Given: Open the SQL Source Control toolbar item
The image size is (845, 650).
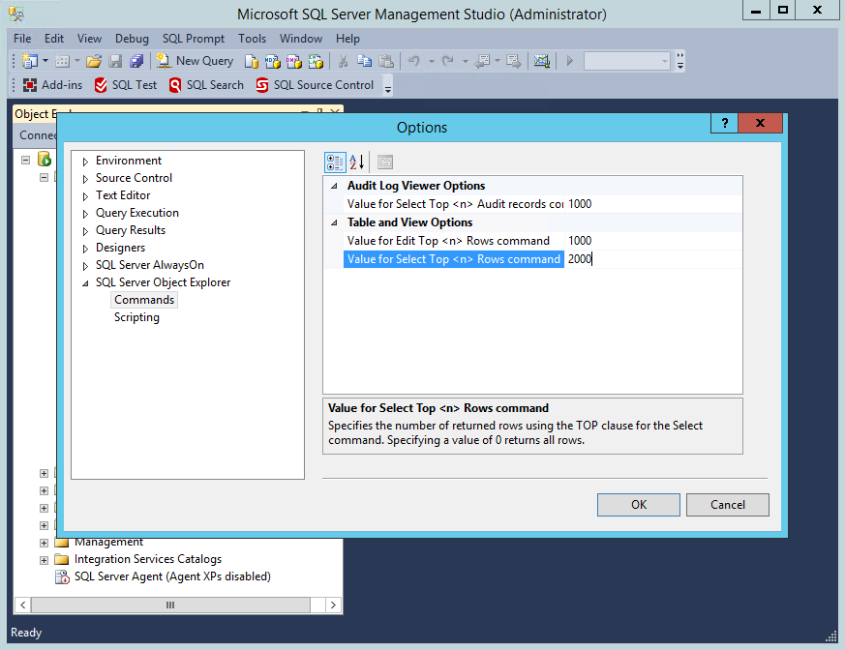Looking at the screenshot, I should click(315, 85).
